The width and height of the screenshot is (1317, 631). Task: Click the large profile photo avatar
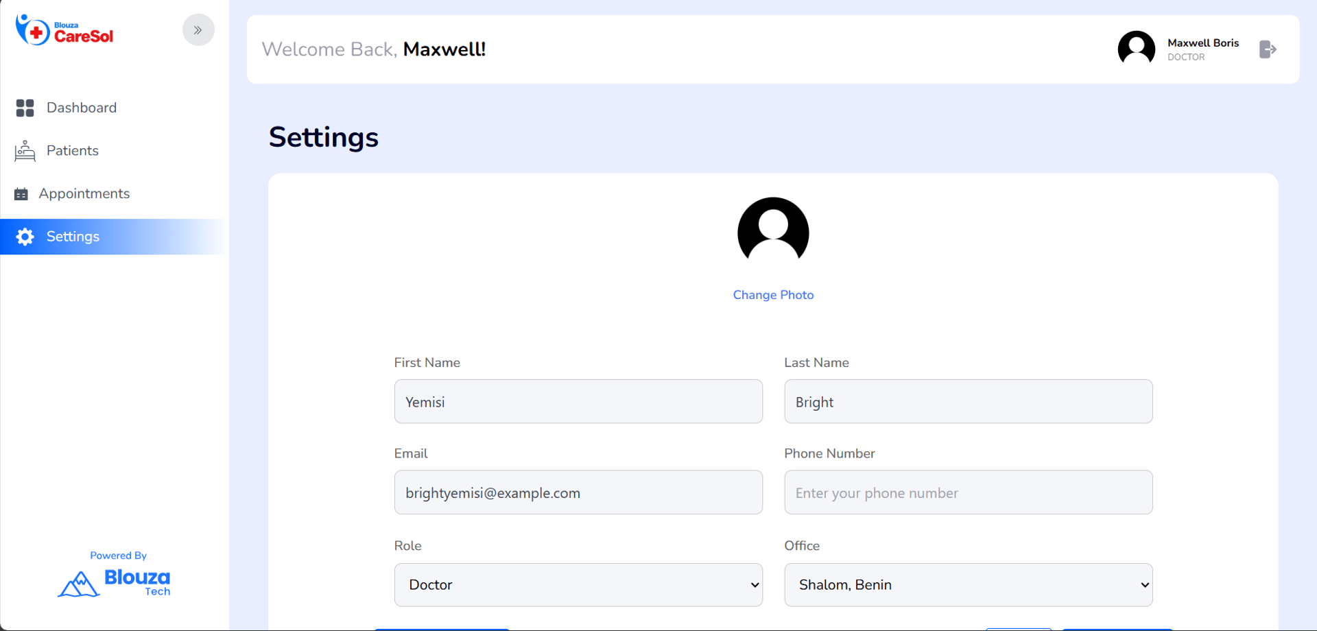click(773, 231)
